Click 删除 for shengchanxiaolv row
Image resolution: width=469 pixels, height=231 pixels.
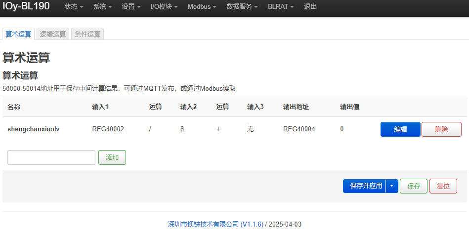click(441, 129)
